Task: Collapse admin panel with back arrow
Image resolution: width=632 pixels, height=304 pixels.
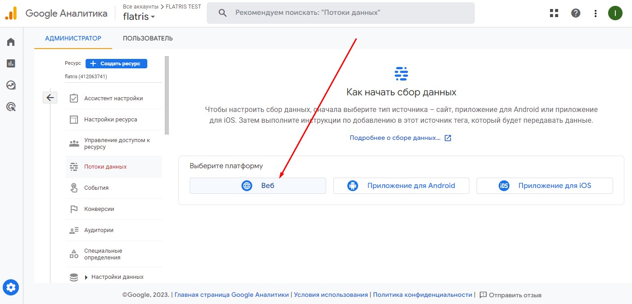Action: (50, 98)
